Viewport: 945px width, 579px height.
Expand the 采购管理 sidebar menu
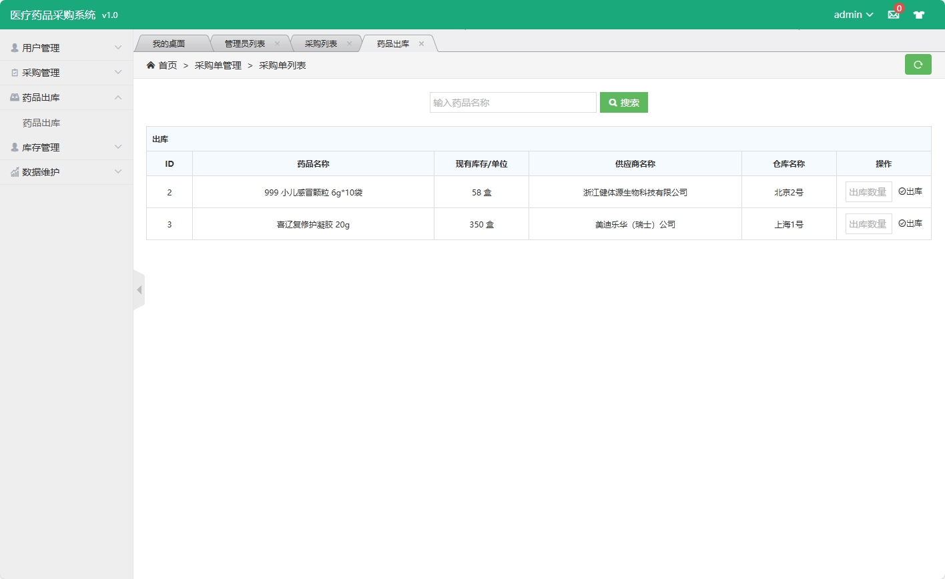point(66,73)
